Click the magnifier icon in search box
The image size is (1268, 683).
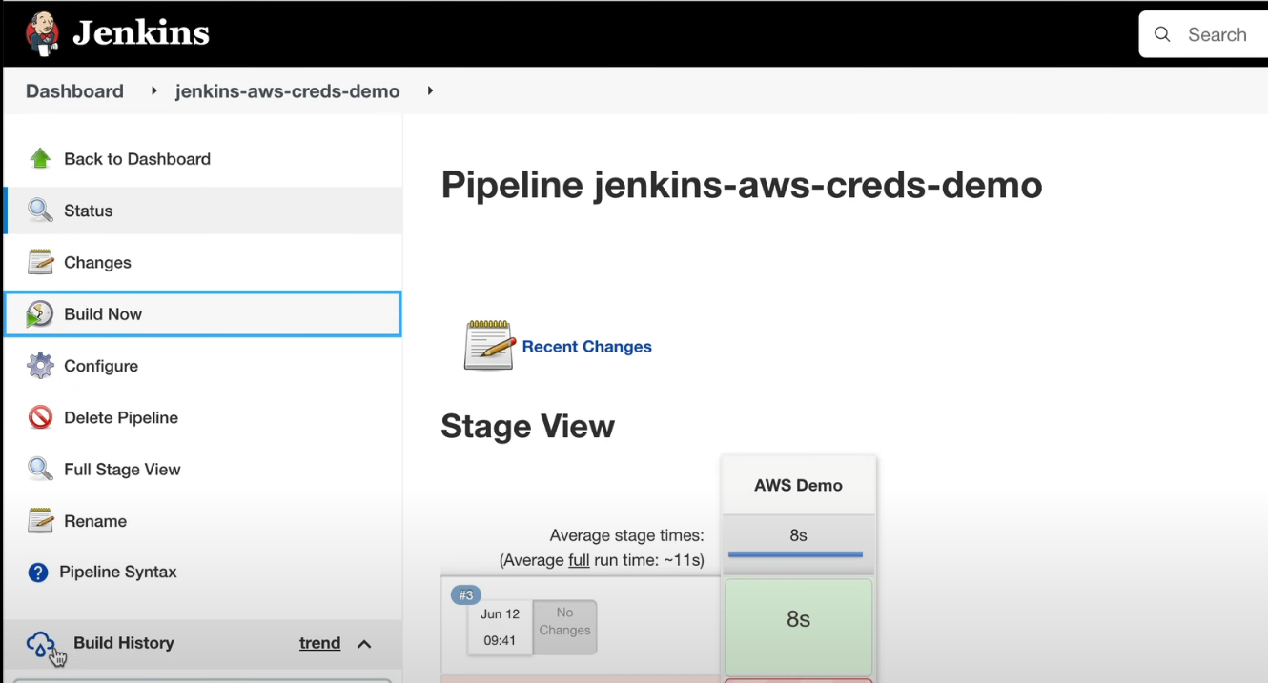(1162, 34)
